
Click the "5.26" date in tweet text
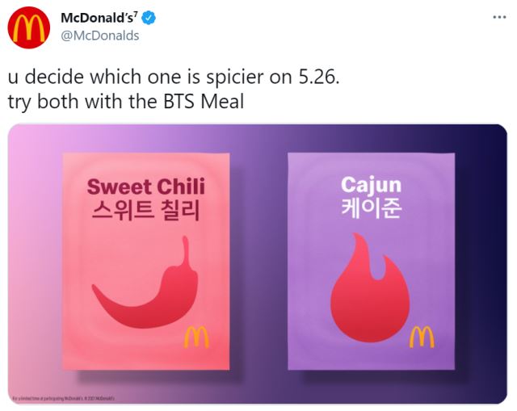(x=318, y=78)
